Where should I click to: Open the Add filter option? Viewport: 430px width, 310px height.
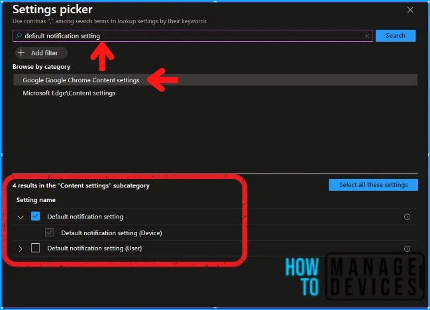[41, 53]
